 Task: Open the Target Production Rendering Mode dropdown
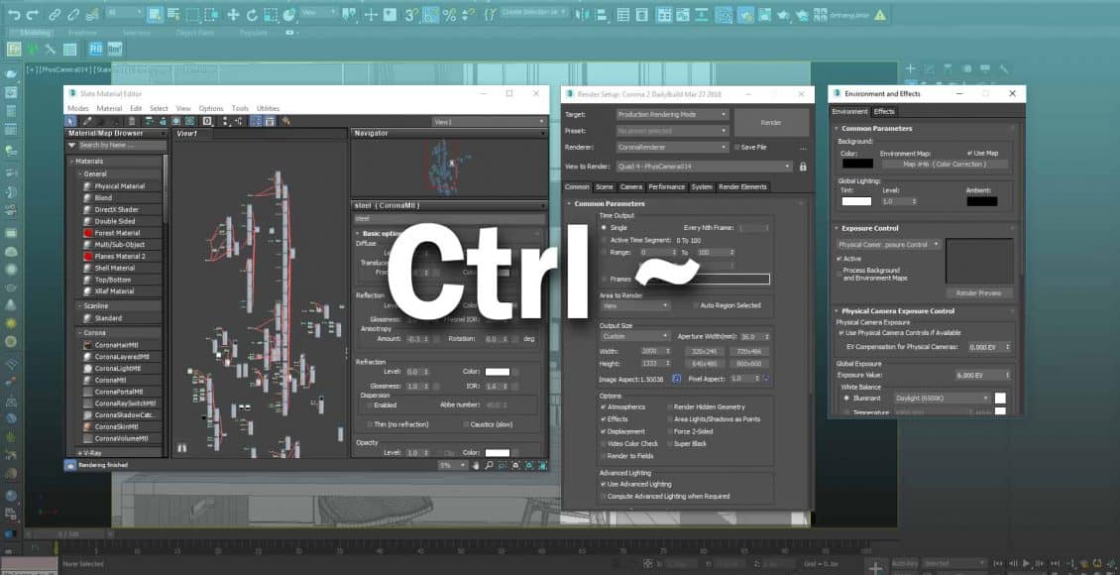point(671,115)
